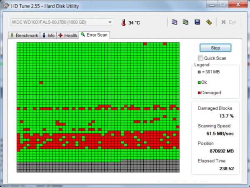Close the HD Tune window
Viewport: 250px width, 188px height.
click(x=238, y=4)
